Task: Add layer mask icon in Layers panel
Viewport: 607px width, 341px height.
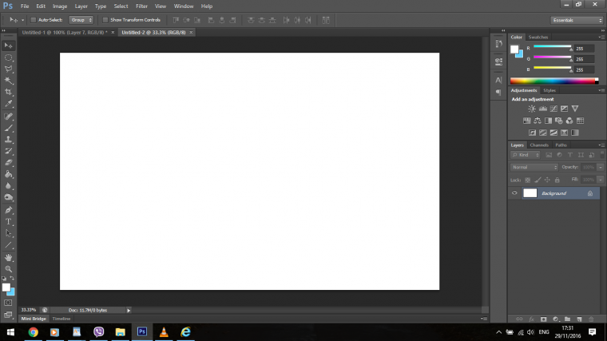Action: 544,319
